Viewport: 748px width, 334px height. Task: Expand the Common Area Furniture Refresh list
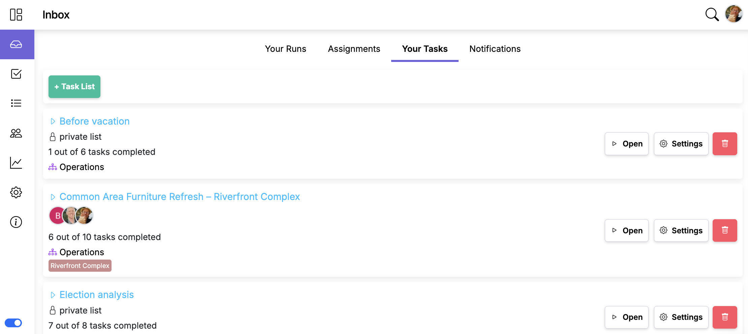pos(53,197)
